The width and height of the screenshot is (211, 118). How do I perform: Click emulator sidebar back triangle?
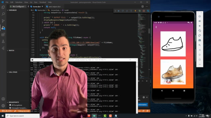click(200, 50)
